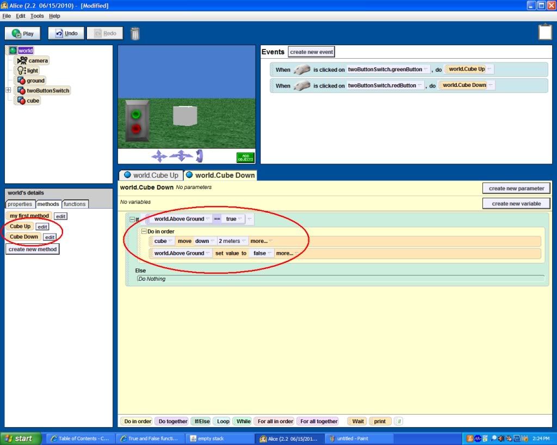This screenshot has height=445, width=557.
Task: Click the If/Else tile
Action: tap(202, 421)
